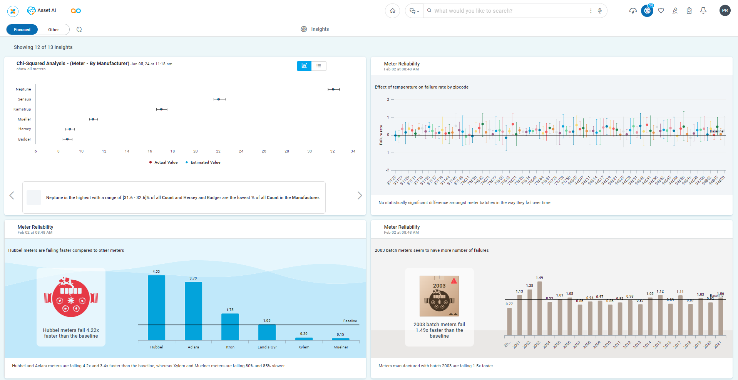This screenshot has height=380, width=738.
Task: Click the home icon button
Action: (392, 11)
